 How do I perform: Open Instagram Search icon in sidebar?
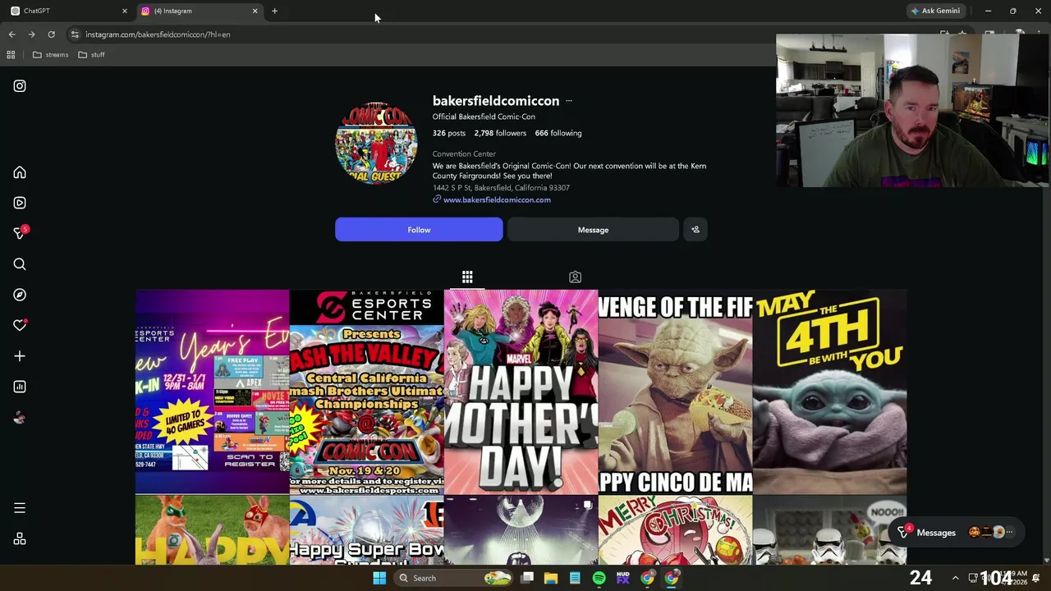20,264
